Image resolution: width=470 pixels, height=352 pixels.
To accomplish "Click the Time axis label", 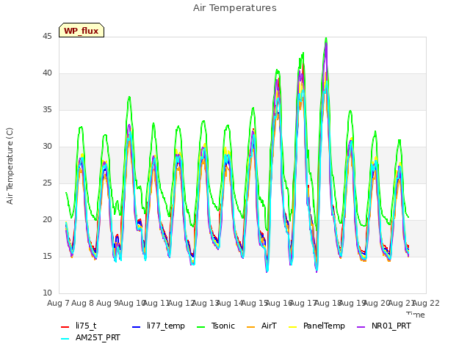I will (416, 315).
